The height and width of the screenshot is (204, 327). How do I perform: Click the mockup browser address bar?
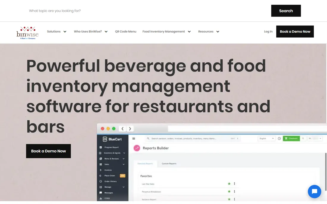pos(247,129)
